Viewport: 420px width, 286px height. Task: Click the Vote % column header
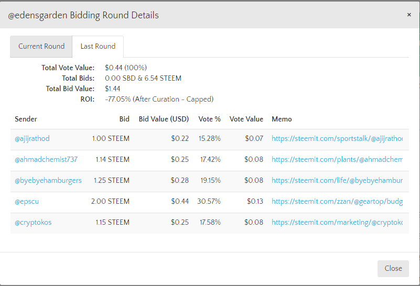(209, 119)
